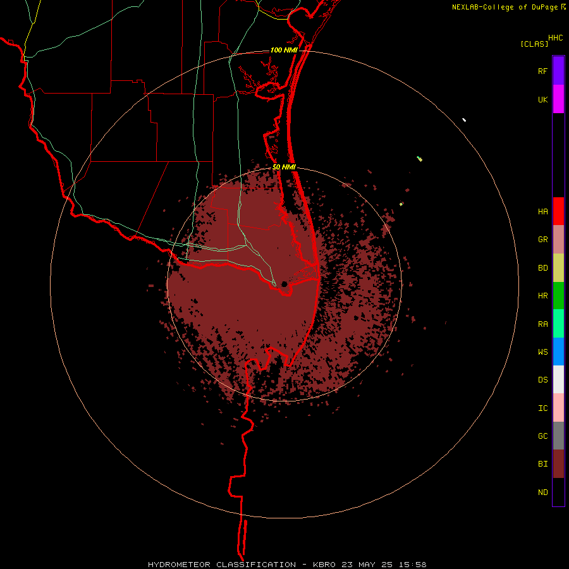
Task: Click the [CLAS] units label
Action: 534,44
